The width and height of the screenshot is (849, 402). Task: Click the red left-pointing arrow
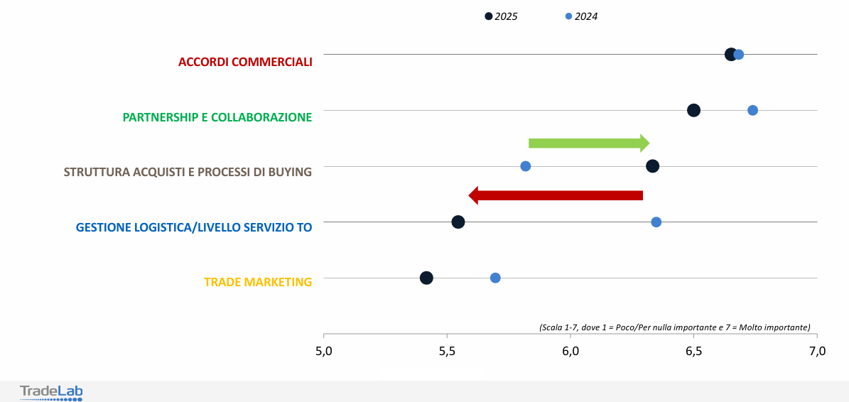(556, 195)
